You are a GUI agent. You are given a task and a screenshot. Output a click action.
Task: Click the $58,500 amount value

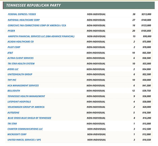click(147, 58)
